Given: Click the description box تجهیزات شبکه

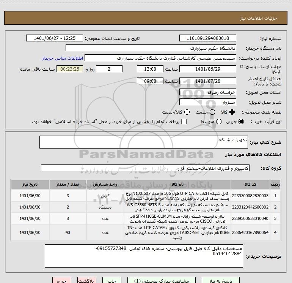Looking at the screenshot, I should [144, 142].
